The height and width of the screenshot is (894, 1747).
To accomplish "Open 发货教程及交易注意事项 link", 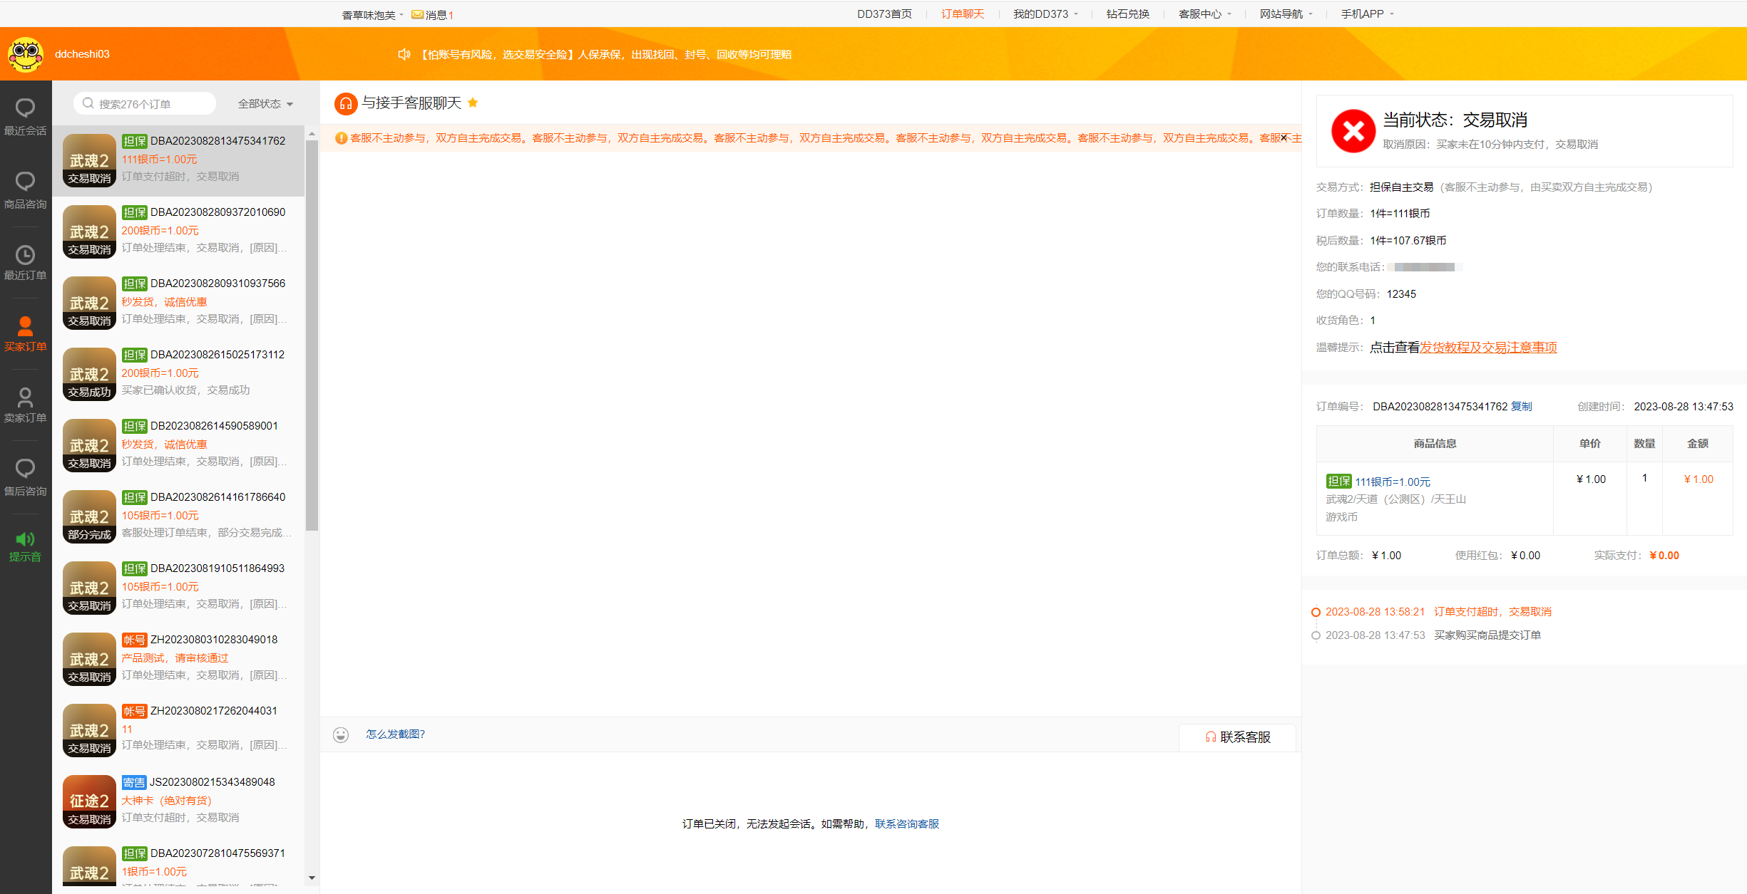I will click(x=1488, y=347).
